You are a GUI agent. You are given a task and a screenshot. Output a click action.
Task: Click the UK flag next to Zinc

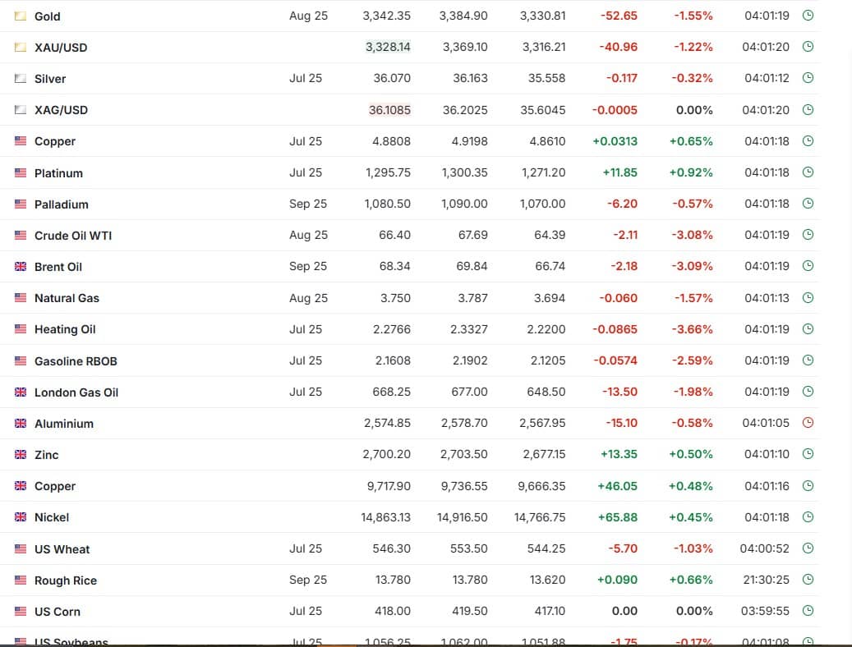coord(21,455)
